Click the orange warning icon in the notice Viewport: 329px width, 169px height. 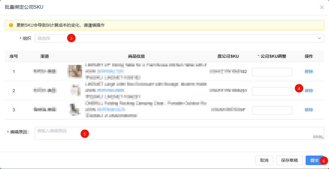(11, 25)
